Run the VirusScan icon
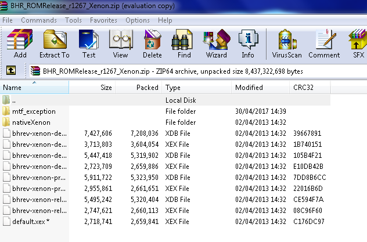 [287, 39]
